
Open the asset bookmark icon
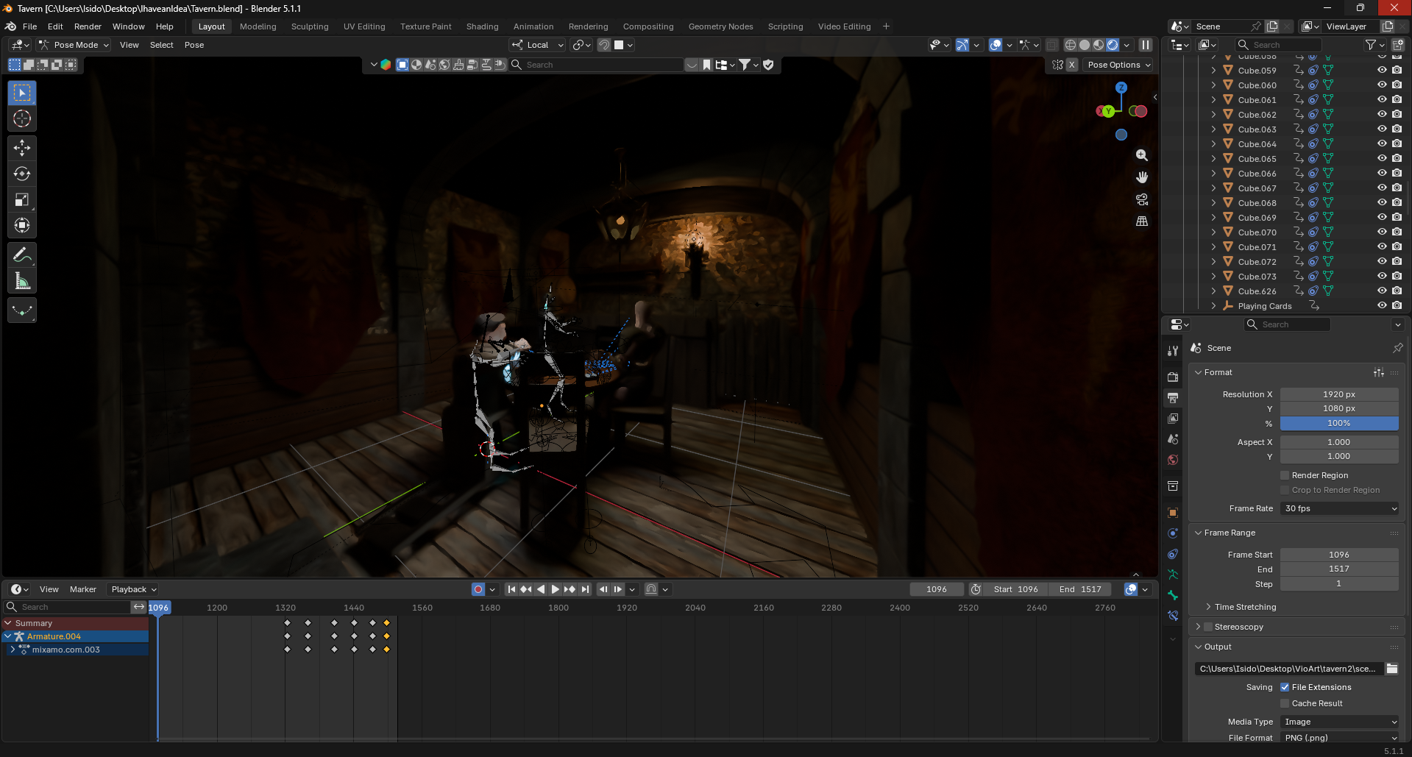[706, 65]
